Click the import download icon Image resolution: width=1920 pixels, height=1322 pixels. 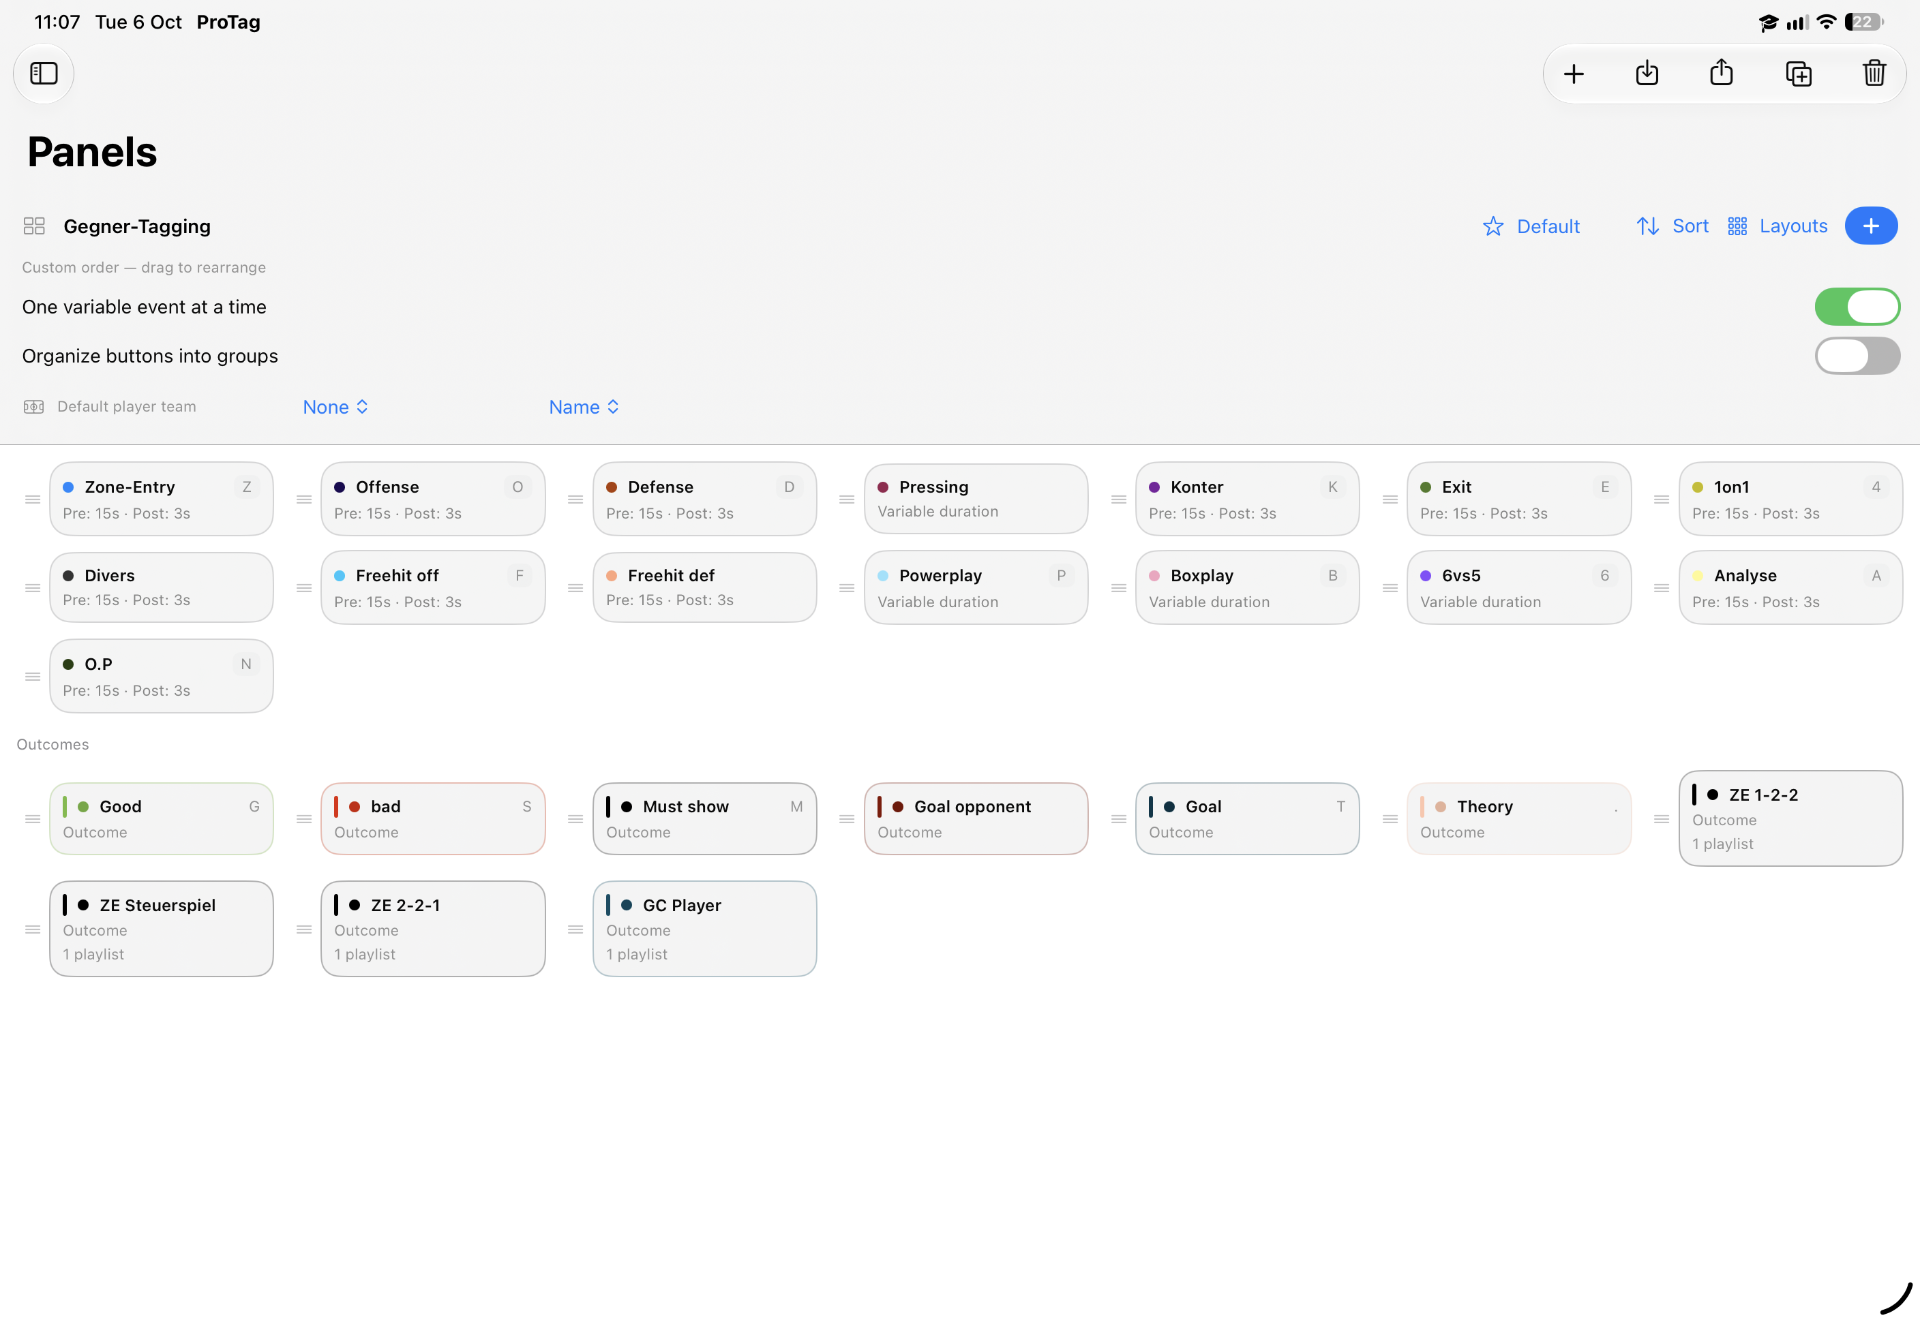coord(1647,74)
